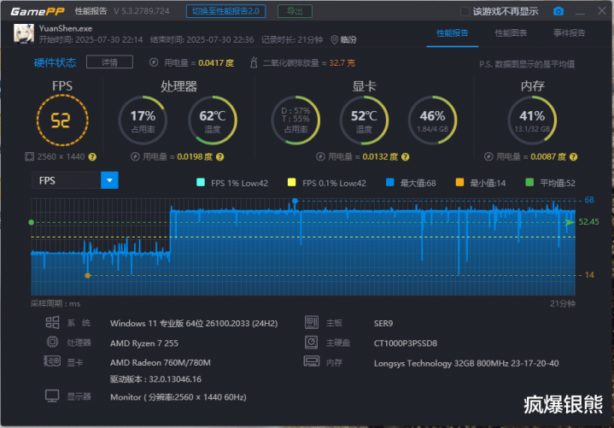This screenshot has width=614, height=428.
Task: Click the CT1000P3PSSD8 disk name
Action: click(x=406, y=343)
